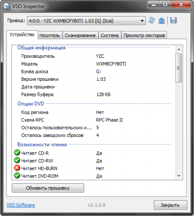The width and height of the screenshot is (194, 216).
Task: Click the eject drive icon
Action: (x=162, y=20)
